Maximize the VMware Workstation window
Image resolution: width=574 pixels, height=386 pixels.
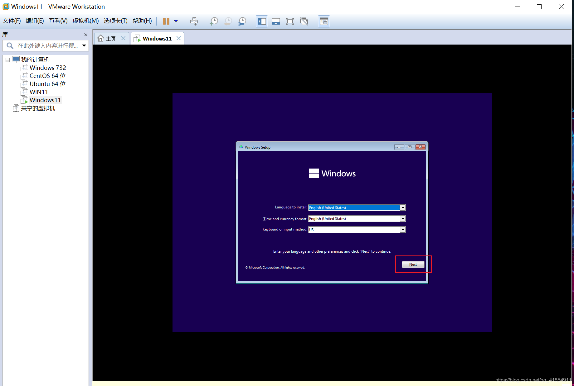click(539, 7)
